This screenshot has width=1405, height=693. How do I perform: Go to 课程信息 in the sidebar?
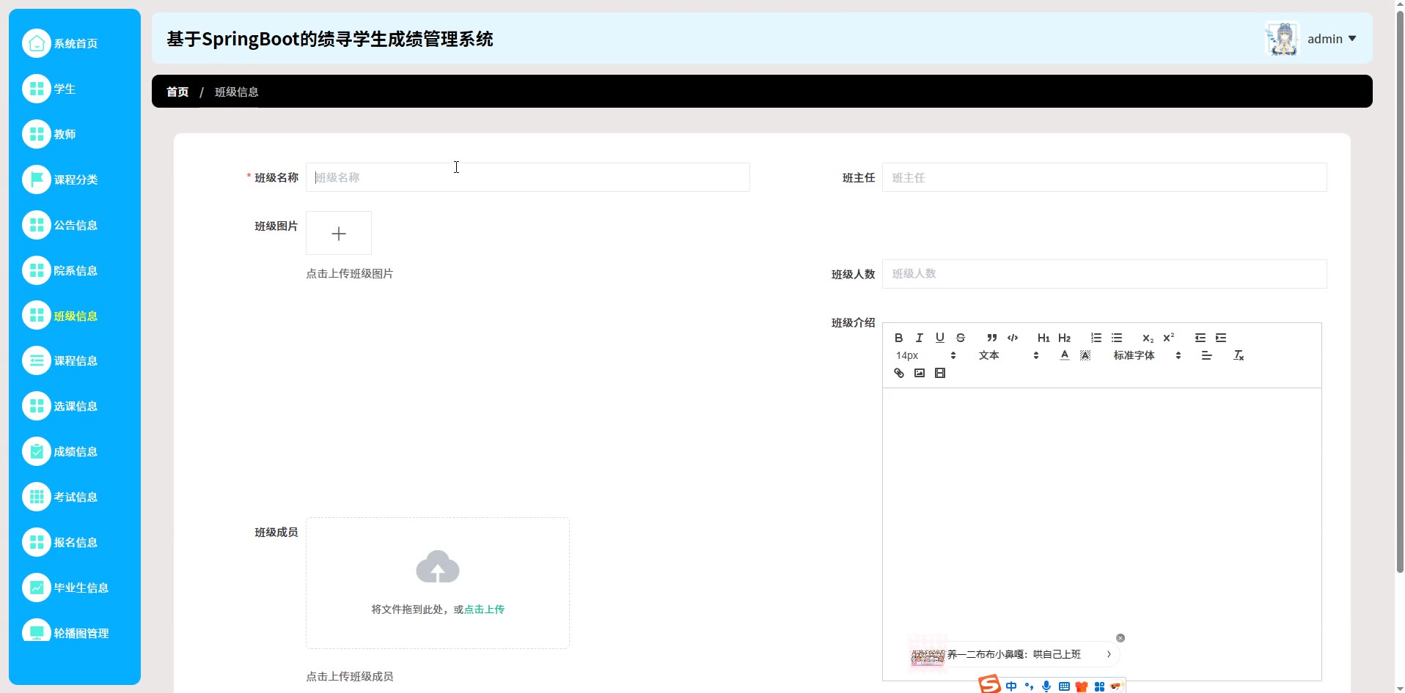pos(75,361)
